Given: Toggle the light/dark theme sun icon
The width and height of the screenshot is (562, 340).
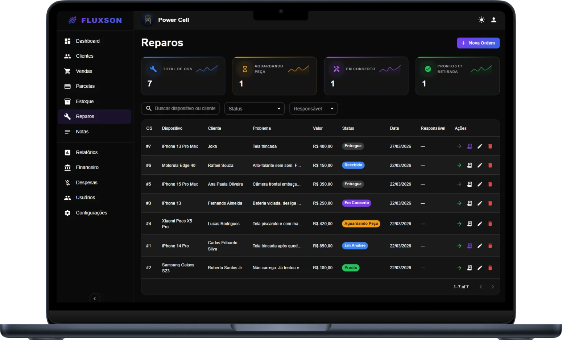Looking at the screenshot, I should click(x=482, y=20).
